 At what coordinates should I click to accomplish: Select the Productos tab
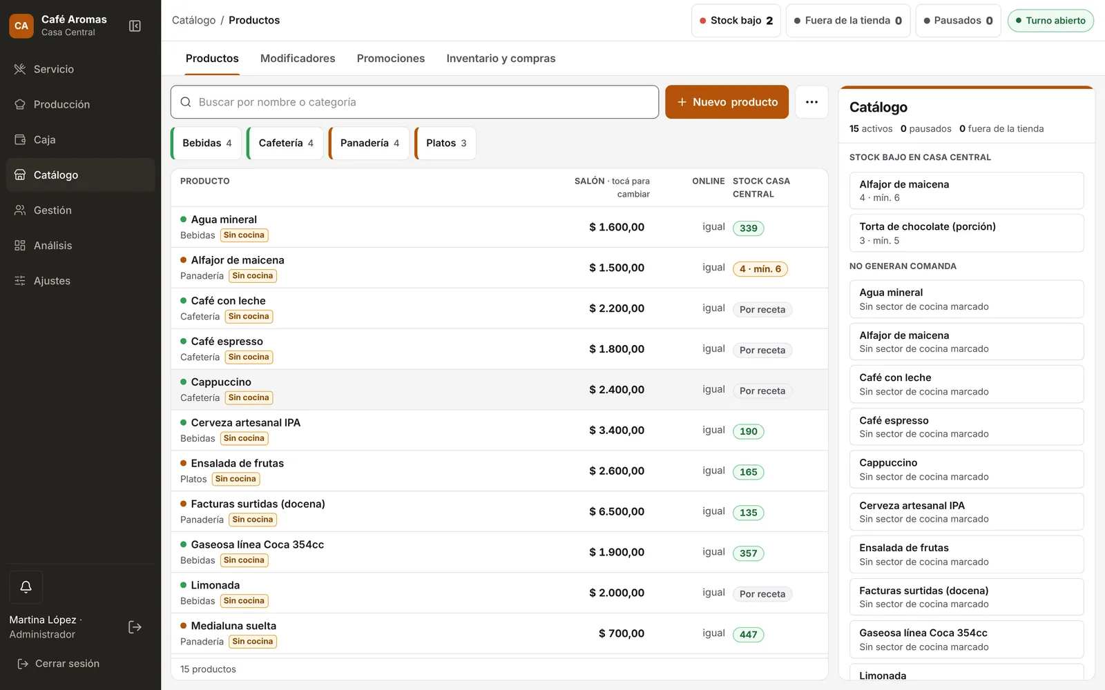[x=212, y=59]
